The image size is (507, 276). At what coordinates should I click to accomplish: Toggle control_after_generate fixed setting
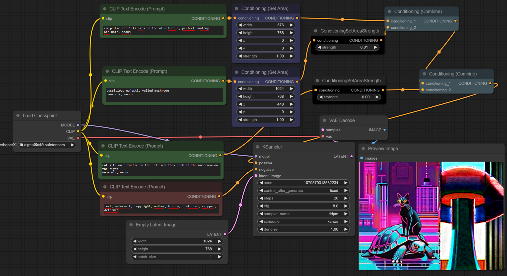pyautogui.click(x=304, y=190)
